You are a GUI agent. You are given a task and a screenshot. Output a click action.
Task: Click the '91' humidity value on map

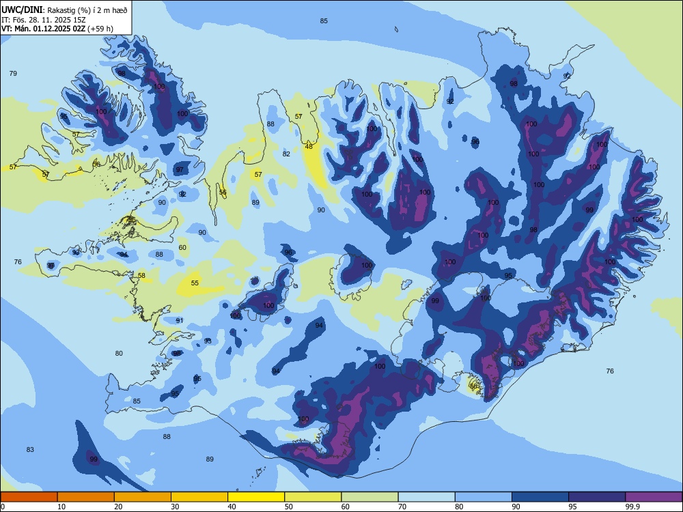(180, 320)
